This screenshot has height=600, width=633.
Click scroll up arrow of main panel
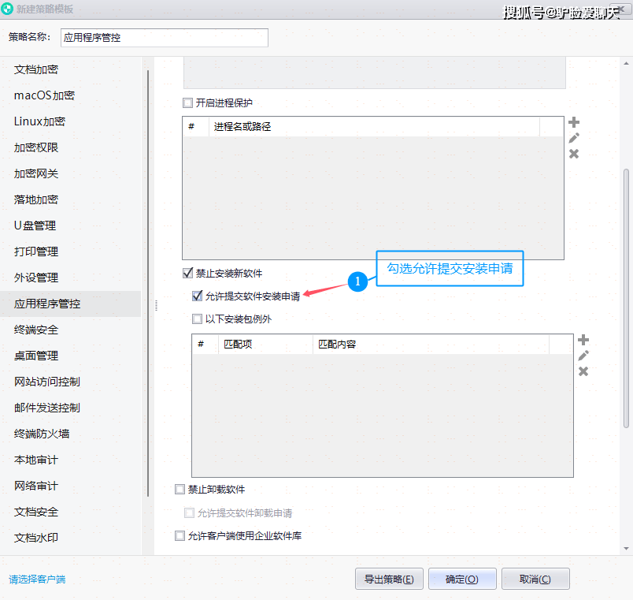point(626,63)
